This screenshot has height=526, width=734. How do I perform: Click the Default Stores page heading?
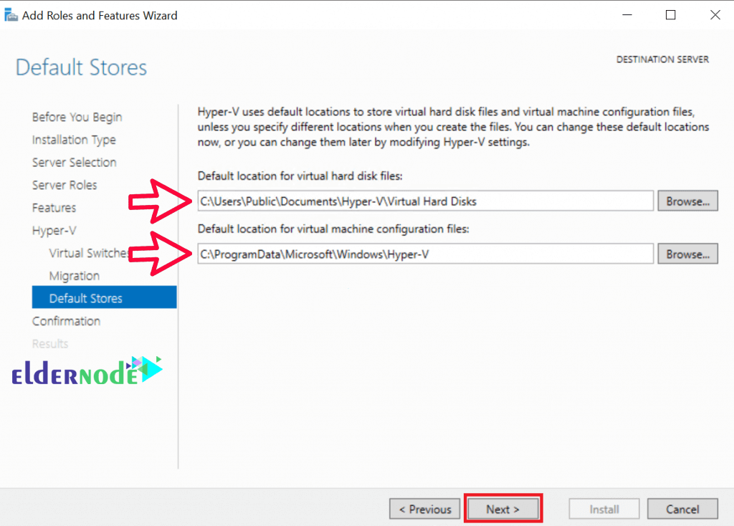pos(82,67)
